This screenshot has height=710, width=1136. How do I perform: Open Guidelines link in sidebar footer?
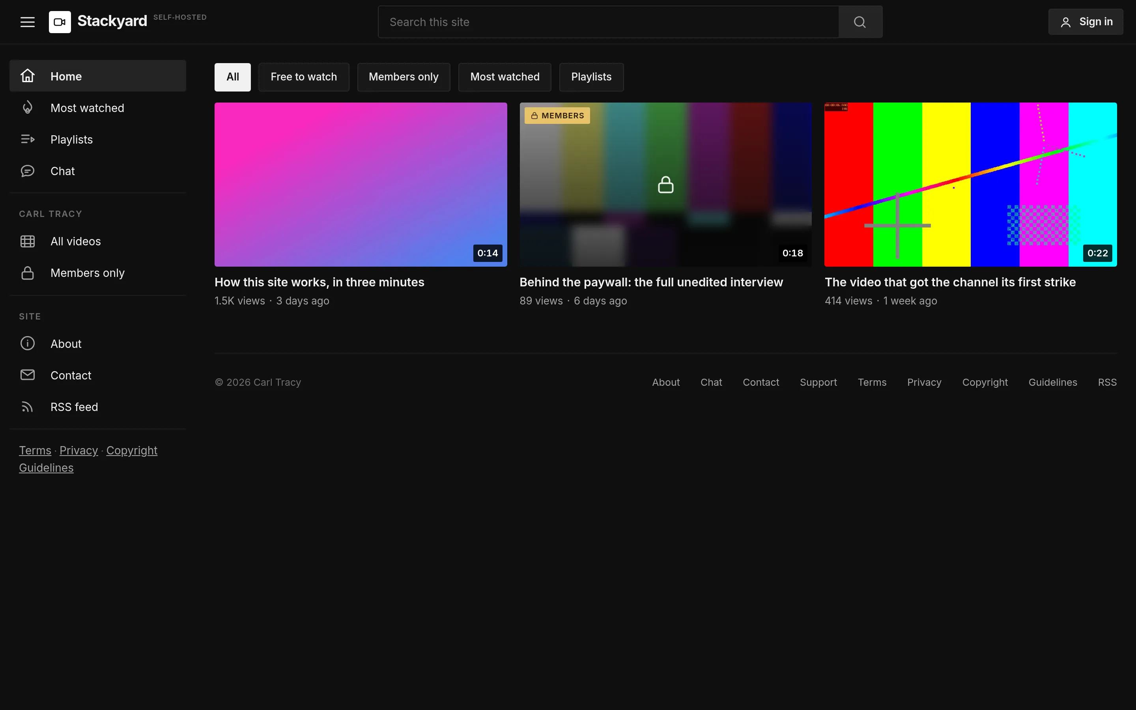pyautogui.click(x=46, y=468)
